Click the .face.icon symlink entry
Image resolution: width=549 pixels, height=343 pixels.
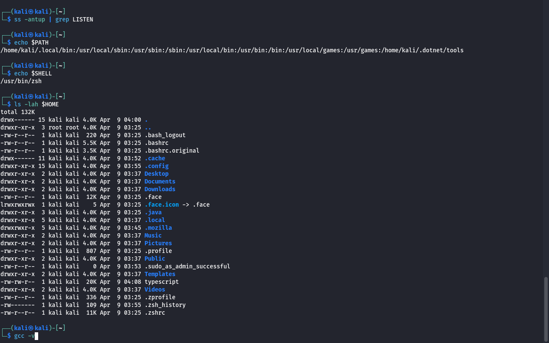point(161,205)
